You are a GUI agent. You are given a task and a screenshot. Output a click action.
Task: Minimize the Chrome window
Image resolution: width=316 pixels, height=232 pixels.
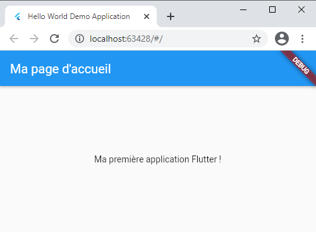pyautogui.click(x=243, y=9)
